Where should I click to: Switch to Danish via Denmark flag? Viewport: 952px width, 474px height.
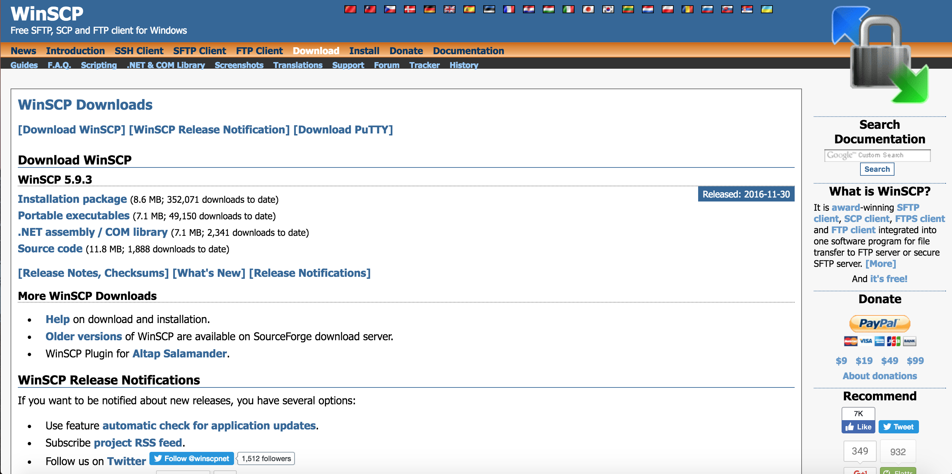tap(410, 9)
